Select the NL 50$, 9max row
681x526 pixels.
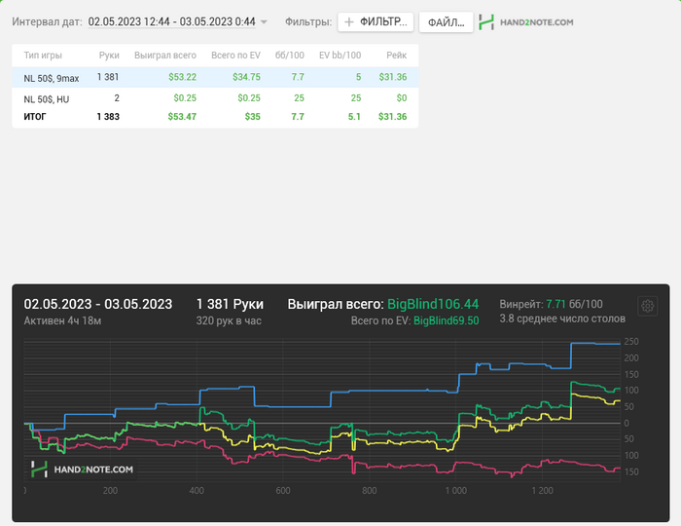(215, 77)
